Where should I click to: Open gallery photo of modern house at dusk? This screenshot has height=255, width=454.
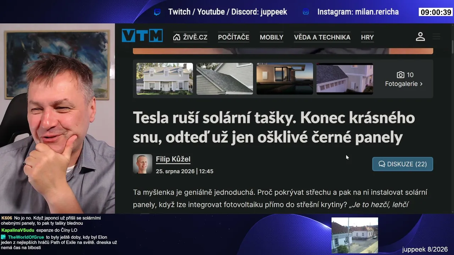click(285, 79)
